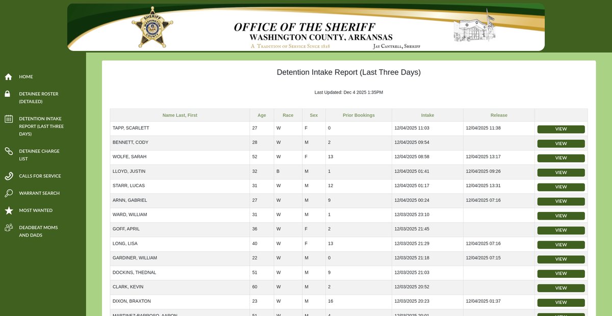612x316 pixels.
Task: Click the Detainee Roster padlock icon
Action: 8,94
